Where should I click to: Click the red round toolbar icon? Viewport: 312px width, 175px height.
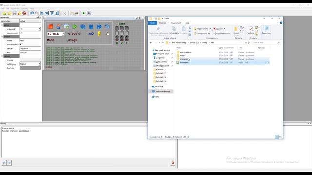pos(24,13)
